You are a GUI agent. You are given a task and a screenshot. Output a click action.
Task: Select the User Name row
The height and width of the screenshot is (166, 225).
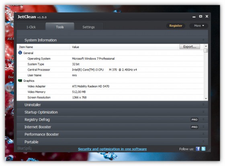(x=110, y=75)
